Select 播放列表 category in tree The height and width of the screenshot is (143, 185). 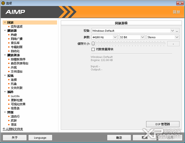pyautogui.click(x=14, y=55)
